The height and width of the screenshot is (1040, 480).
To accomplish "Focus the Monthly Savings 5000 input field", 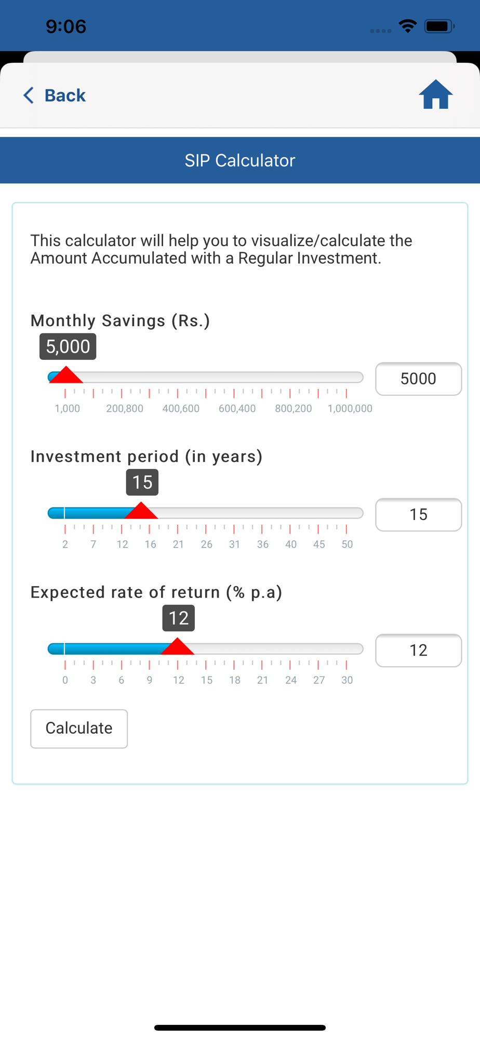I will point(418,379).
